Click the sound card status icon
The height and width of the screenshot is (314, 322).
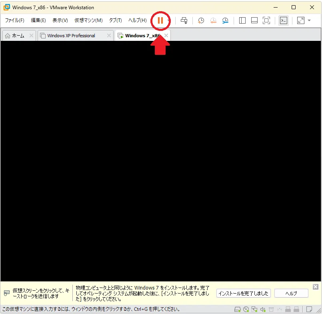click(x=263, y=309)
